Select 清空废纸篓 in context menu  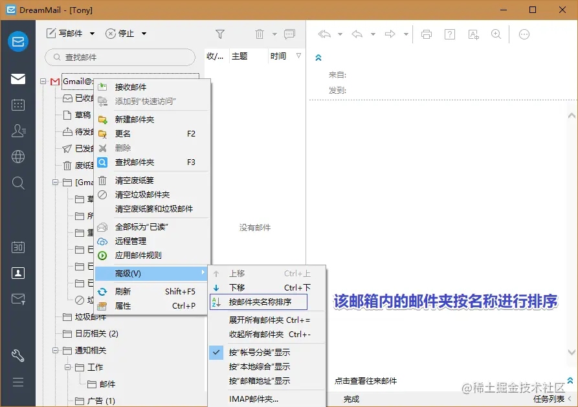pyautogui.click(x=152, y=181)
